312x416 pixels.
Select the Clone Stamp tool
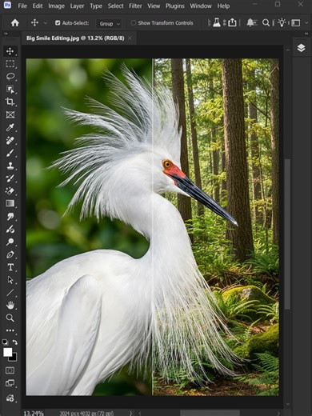tap(10, 166)
